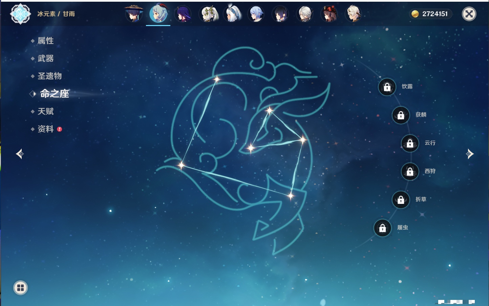Select the 命之座 menu entry
489x306 pixels.
pyautogui.click(x=55, y=94)
